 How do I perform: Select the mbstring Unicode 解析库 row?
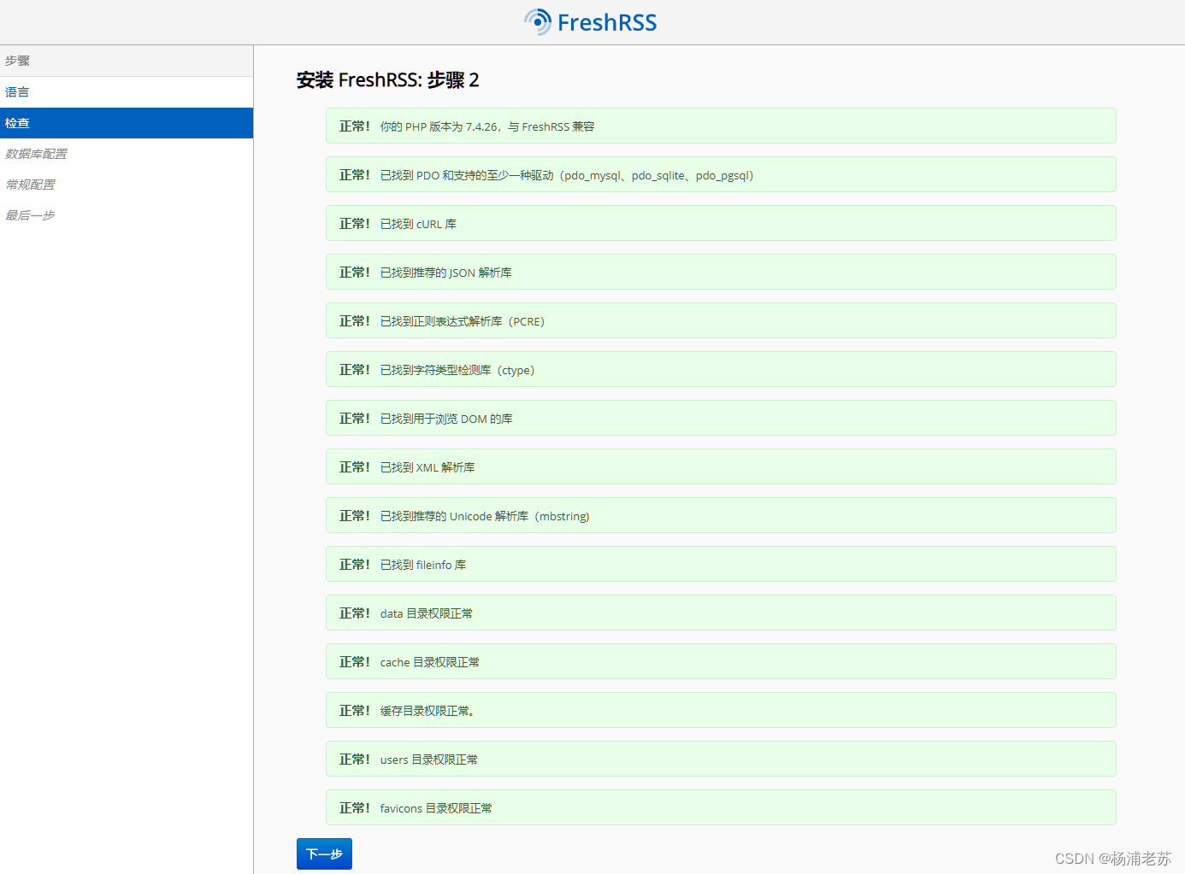pyautogui.click(x=721, y=515)
